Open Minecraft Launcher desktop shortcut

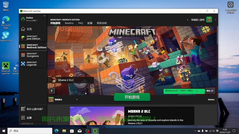6,68
